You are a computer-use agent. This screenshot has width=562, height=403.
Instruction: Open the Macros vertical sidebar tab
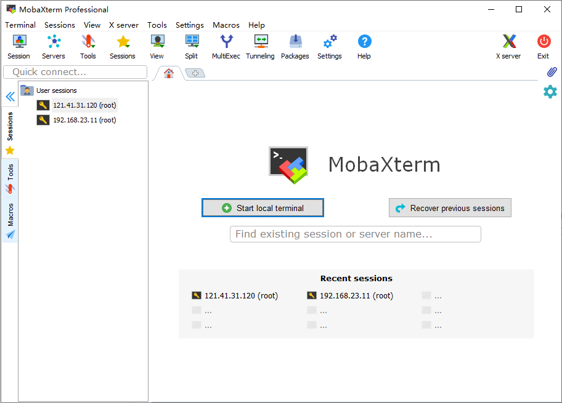(10, 220)
